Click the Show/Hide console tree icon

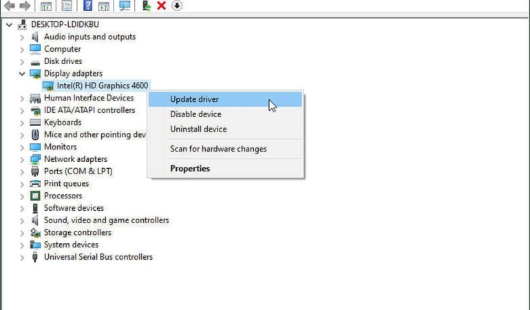[46, 6]
